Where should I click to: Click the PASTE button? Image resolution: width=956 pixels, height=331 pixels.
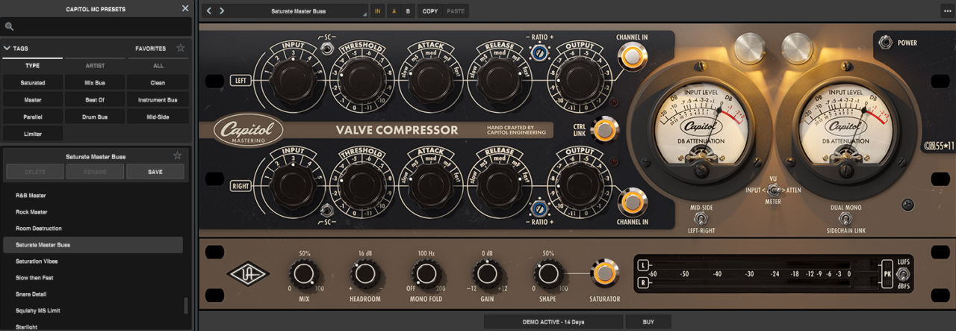[455, 11]
